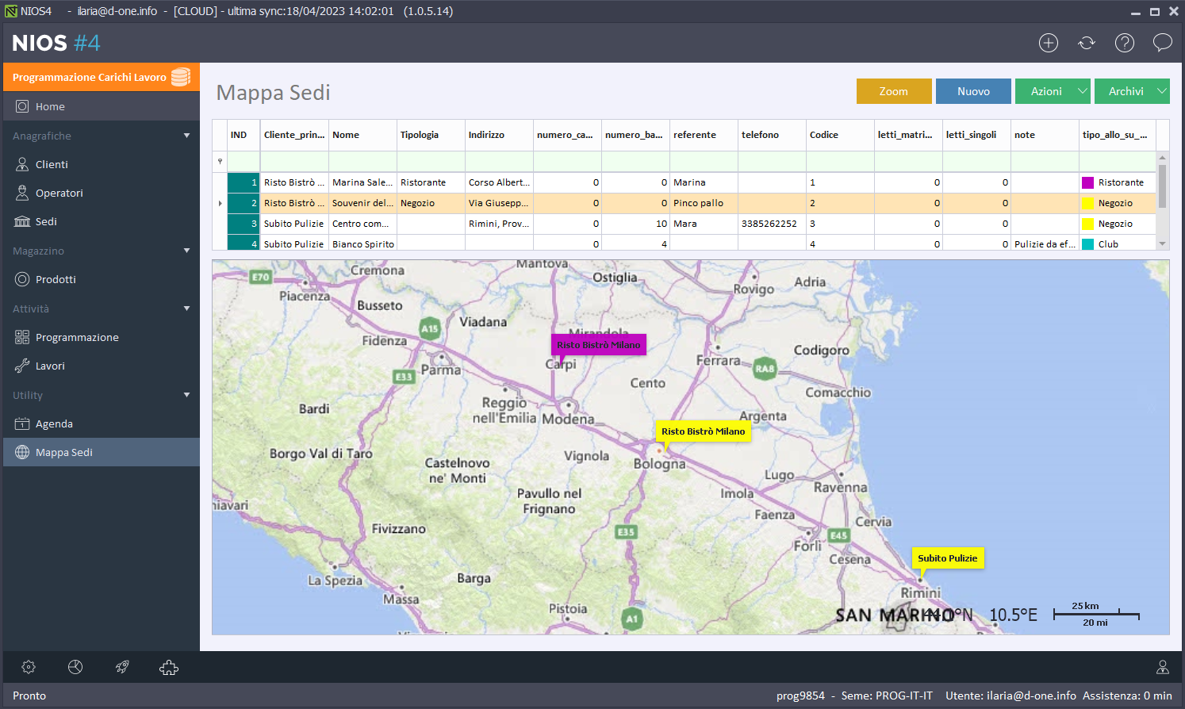Click the magenta Ristorante color swatch

(x=1087, y=182)
